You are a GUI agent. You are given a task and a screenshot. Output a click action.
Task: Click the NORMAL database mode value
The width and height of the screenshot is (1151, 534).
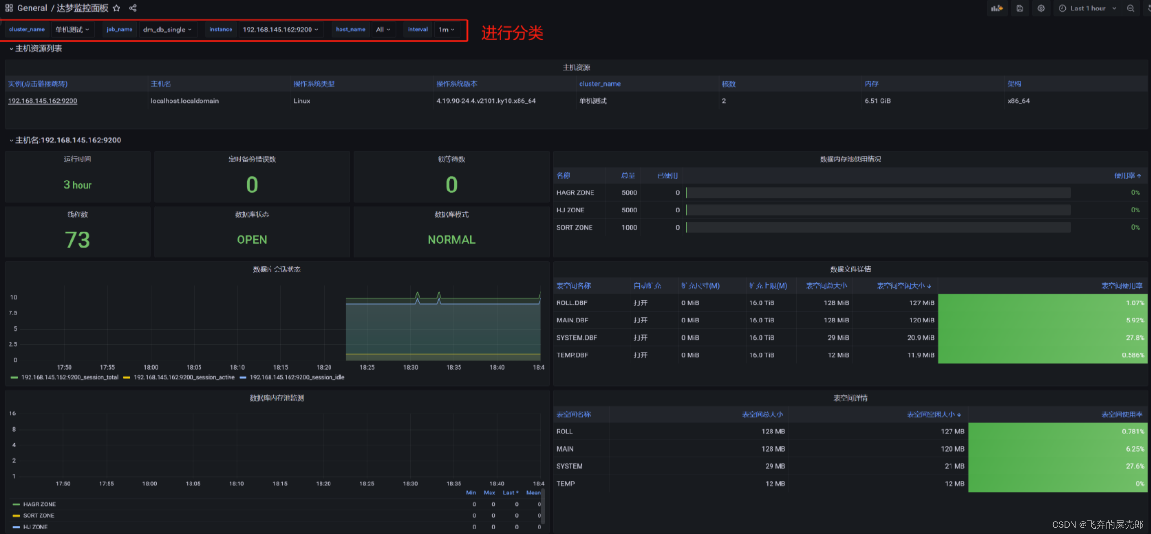[451, 240]
